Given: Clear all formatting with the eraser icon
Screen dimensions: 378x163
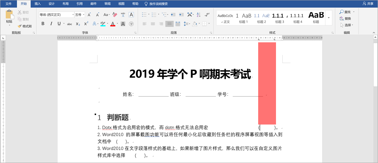Looking at the screenshot, I should (115, 15).
